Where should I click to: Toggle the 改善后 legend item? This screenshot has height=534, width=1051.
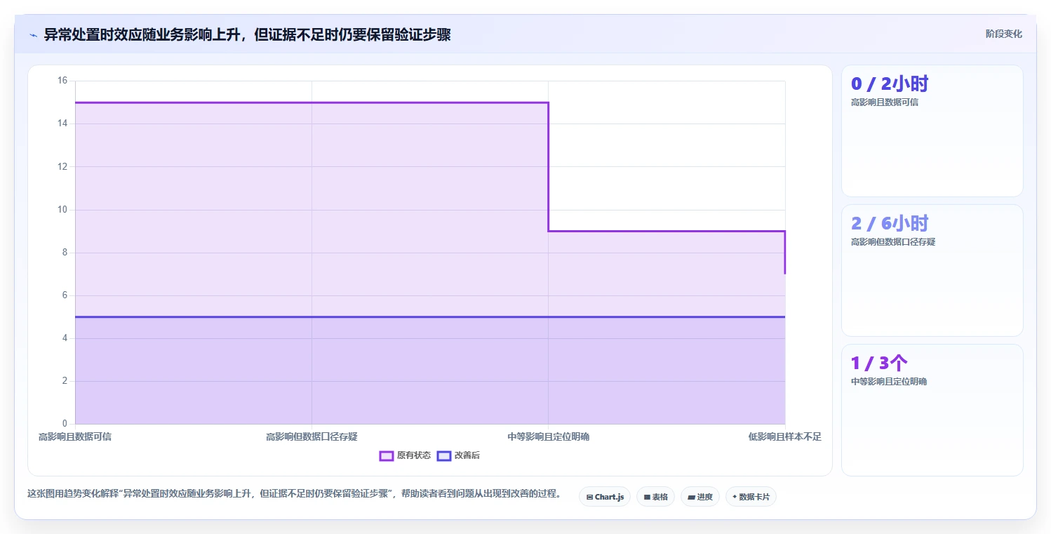tap(458, 455)
